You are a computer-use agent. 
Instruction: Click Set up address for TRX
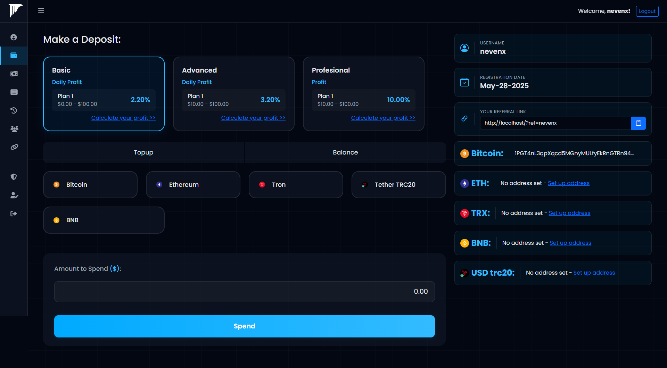[569, 213]
